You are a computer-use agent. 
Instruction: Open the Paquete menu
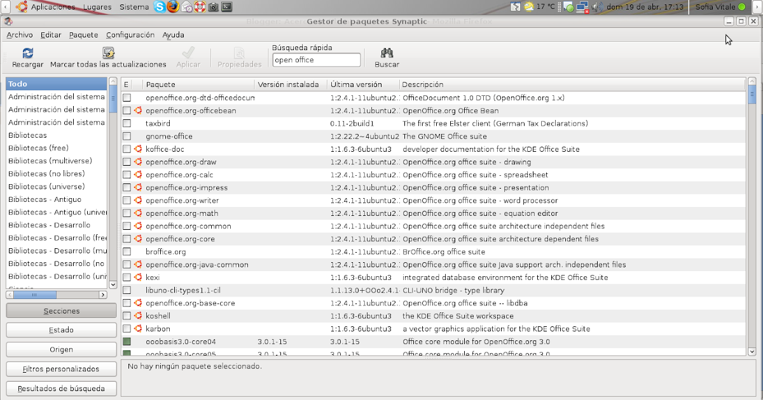click(84, 35)
